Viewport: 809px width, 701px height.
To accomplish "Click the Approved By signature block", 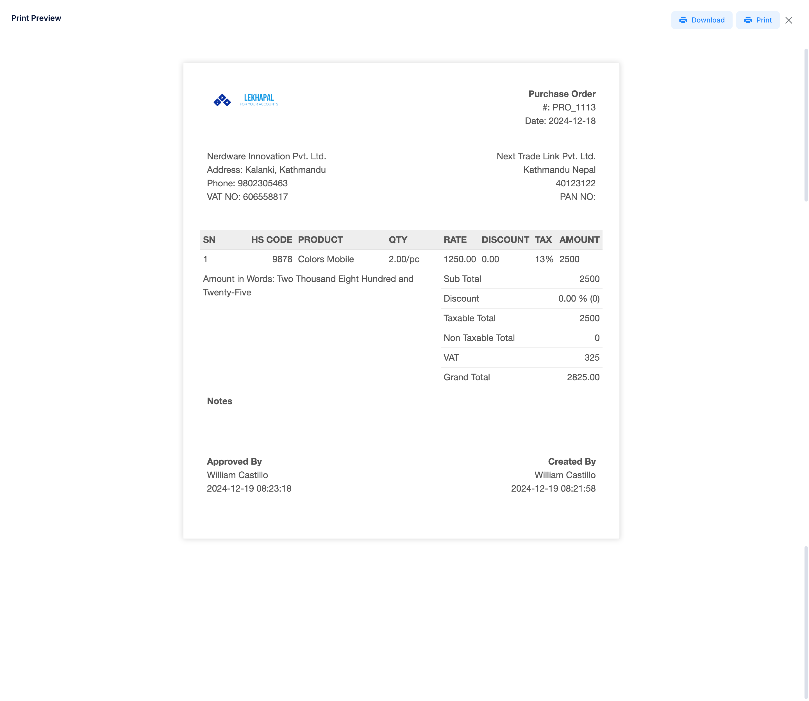I will pos(234,461).
